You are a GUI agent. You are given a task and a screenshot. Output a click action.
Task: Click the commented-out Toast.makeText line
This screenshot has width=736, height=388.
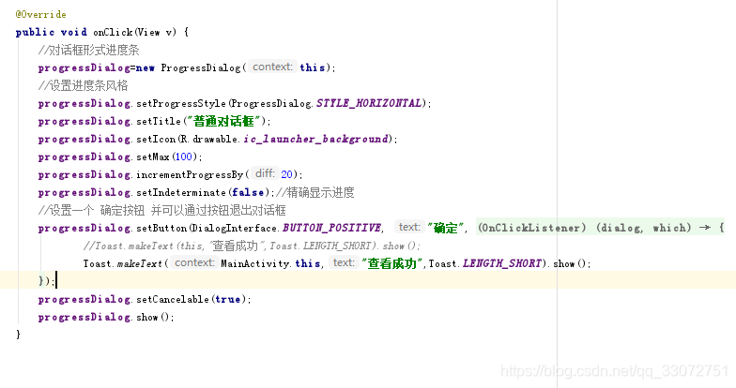252,246
